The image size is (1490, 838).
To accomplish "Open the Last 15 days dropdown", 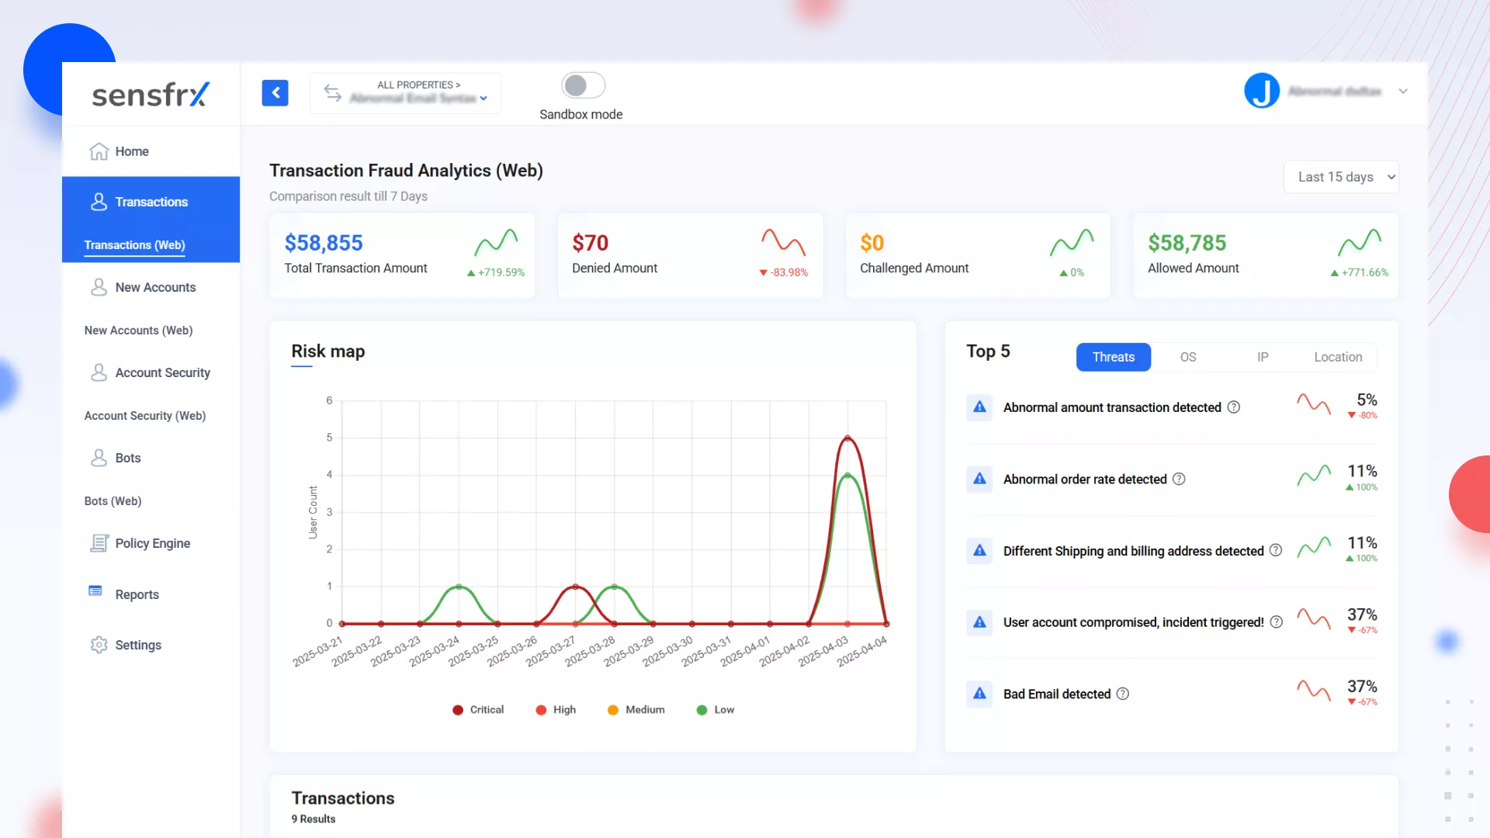I will pos(1341,177).
